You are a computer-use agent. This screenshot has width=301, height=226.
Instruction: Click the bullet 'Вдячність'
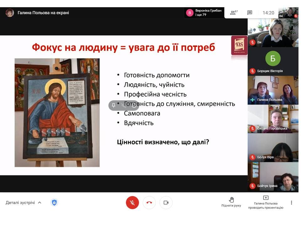tap(139, 123)
